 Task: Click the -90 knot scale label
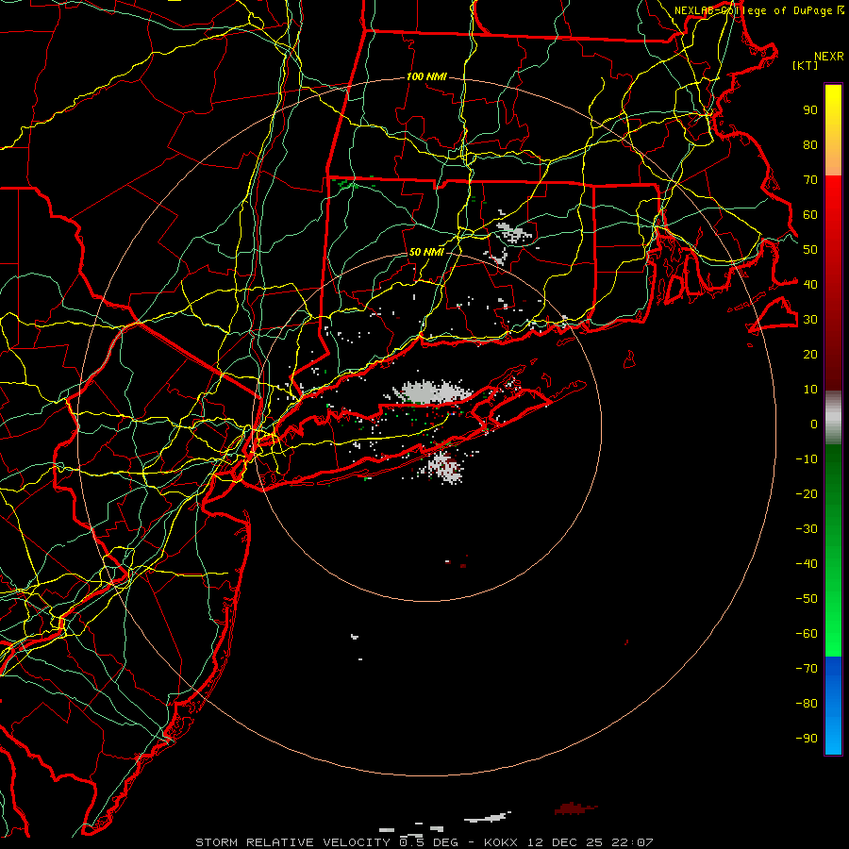807,738
